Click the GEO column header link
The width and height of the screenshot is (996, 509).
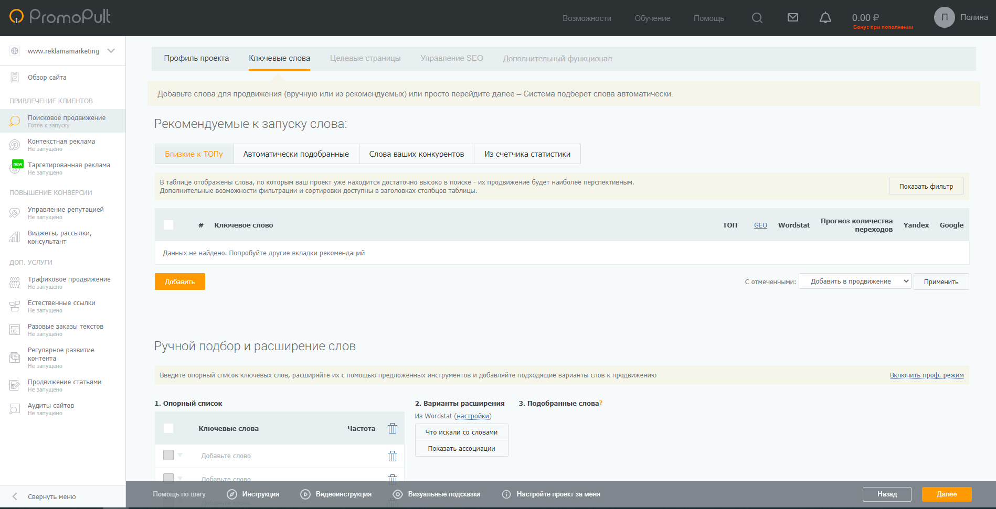point(760,225)
